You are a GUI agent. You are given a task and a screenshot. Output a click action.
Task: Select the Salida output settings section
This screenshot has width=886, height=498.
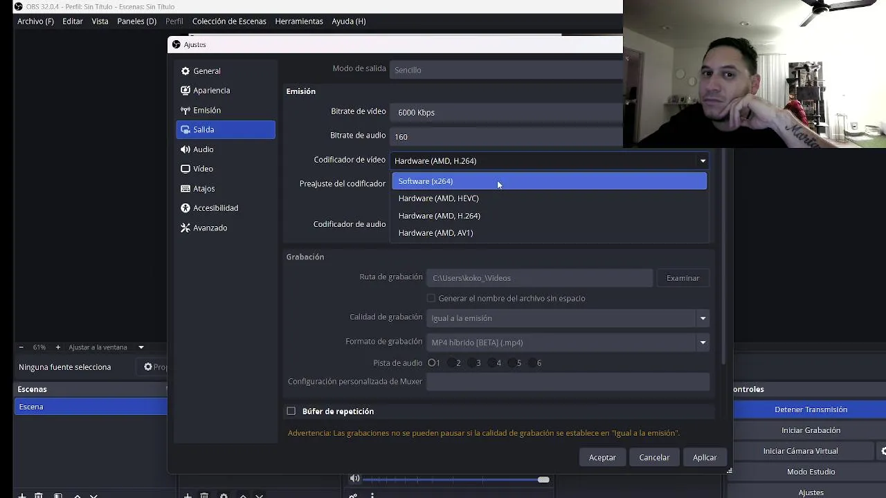pyautogui.click(x=226, y=129)
